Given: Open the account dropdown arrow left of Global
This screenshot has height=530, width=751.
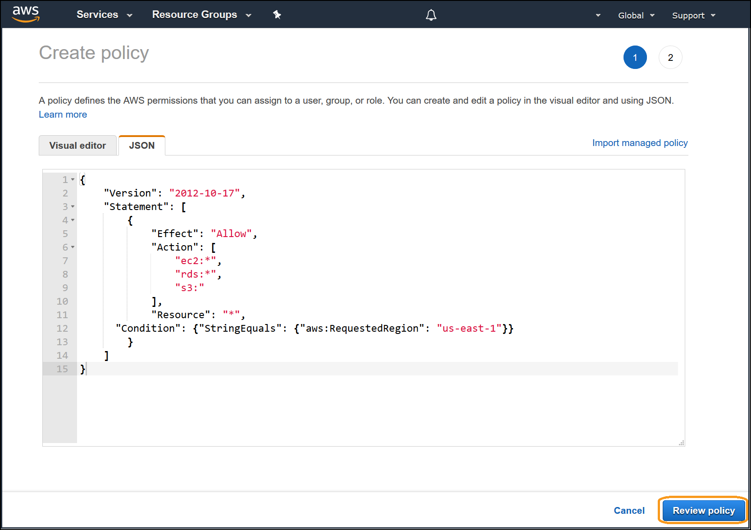Looking at the screenshot, I should point(598,15).
